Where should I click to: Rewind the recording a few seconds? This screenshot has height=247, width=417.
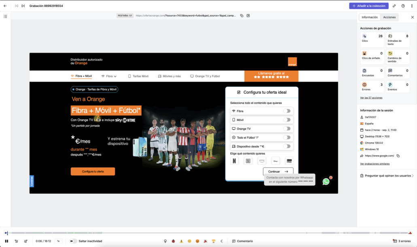pos(16,241)
